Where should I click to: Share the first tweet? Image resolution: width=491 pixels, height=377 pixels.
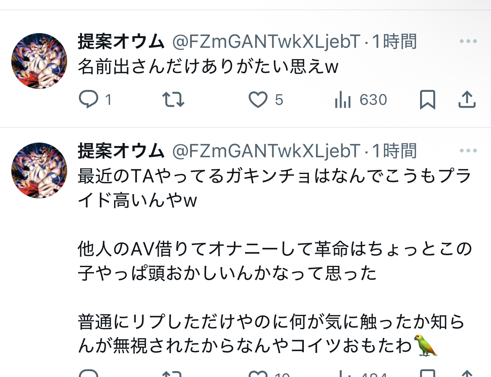pyautogui.click(x=467, y=99)
